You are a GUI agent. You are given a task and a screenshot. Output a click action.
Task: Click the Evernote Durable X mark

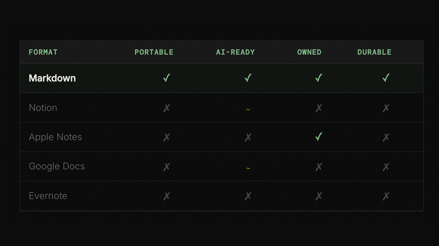[x=386, y=196]
